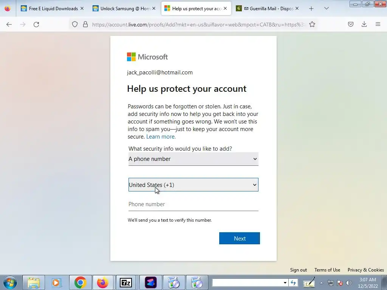Image resolution: width=387 pixels, height=290 pixels.
Task: Expand the taskbar address toolbar dropdown arrow
Action: coord(285,282)
